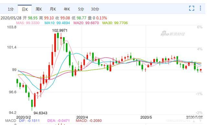The width and height of the screenshot is (207, 125).
Task: Click the MACD: -0.2080 indicator value
Action: 89,121
